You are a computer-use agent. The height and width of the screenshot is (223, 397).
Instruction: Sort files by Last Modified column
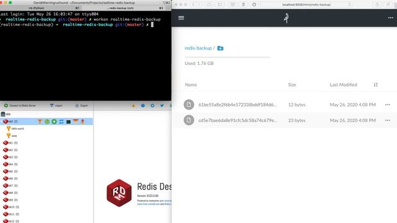pos(343,85)
